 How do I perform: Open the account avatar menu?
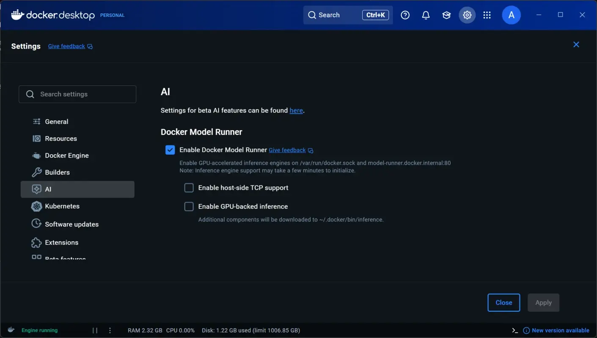click(x=511, y=15)
